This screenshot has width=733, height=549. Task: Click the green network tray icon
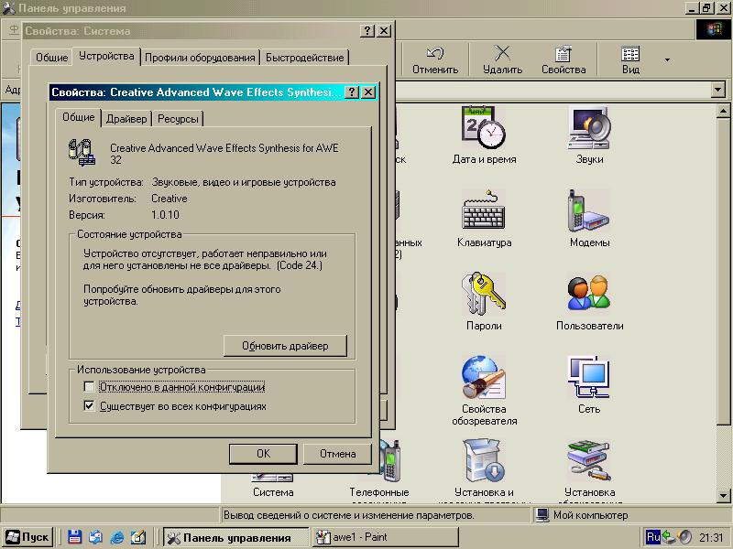[x=670, y=537]
